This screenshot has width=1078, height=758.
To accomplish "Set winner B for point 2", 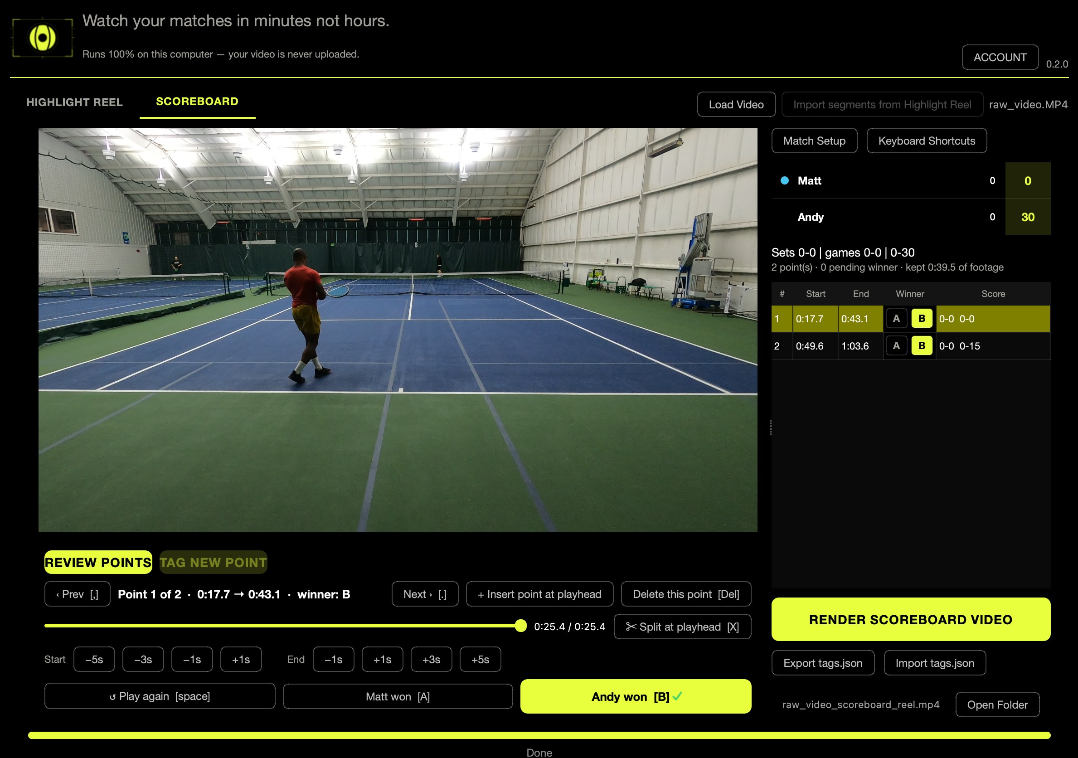I will coord(922,346).
